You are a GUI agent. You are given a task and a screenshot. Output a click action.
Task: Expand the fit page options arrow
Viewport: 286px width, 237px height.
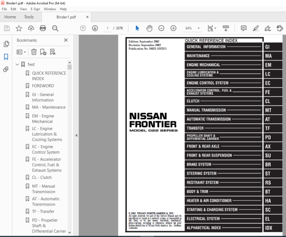pos(215,28)
